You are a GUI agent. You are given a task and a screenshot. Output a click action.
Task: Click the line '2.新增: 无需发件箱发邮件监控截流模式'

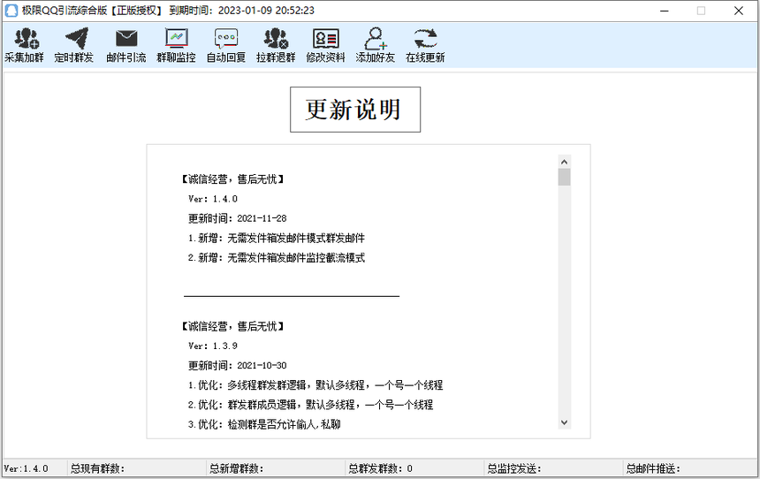tap(277, 258)
